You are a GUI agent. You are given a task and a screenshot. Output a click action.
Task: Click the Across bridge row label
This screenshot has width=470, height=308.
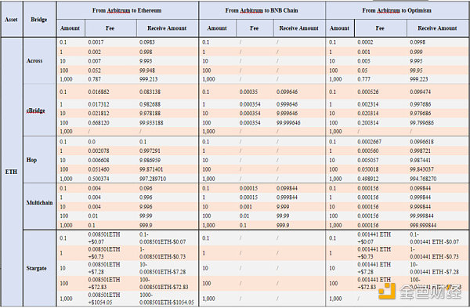(x=34, y=60)
